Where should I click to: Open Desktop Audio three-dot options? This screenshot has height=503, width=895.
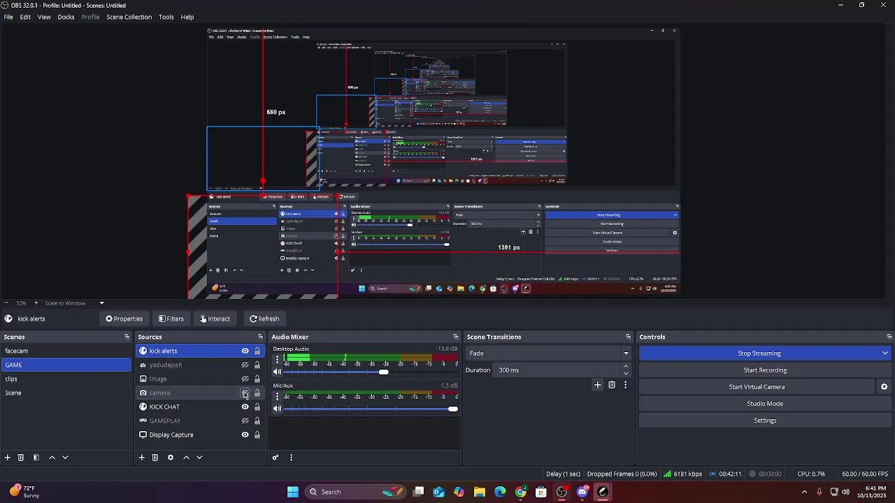(277, 360)
